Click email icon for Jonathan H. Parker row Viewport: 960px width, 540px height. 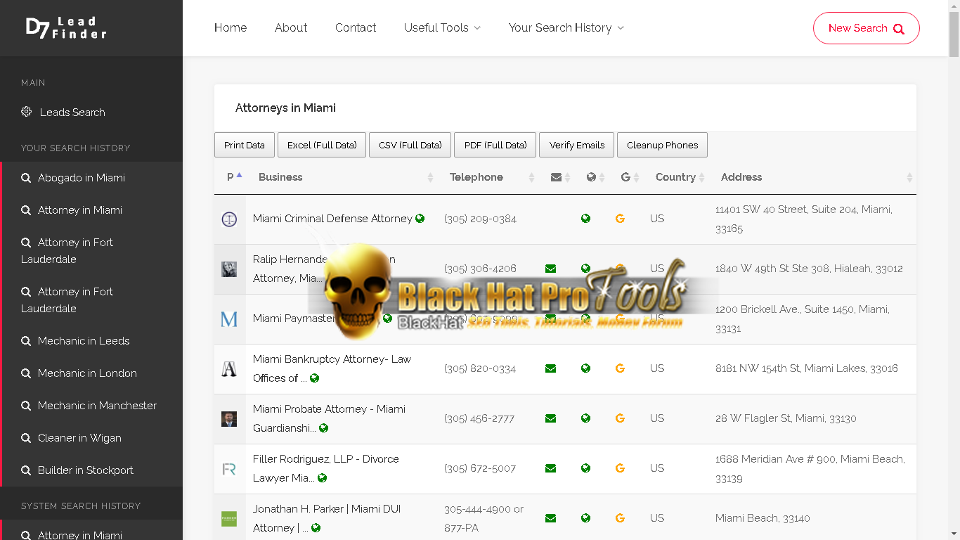click(x=550, y=518)
